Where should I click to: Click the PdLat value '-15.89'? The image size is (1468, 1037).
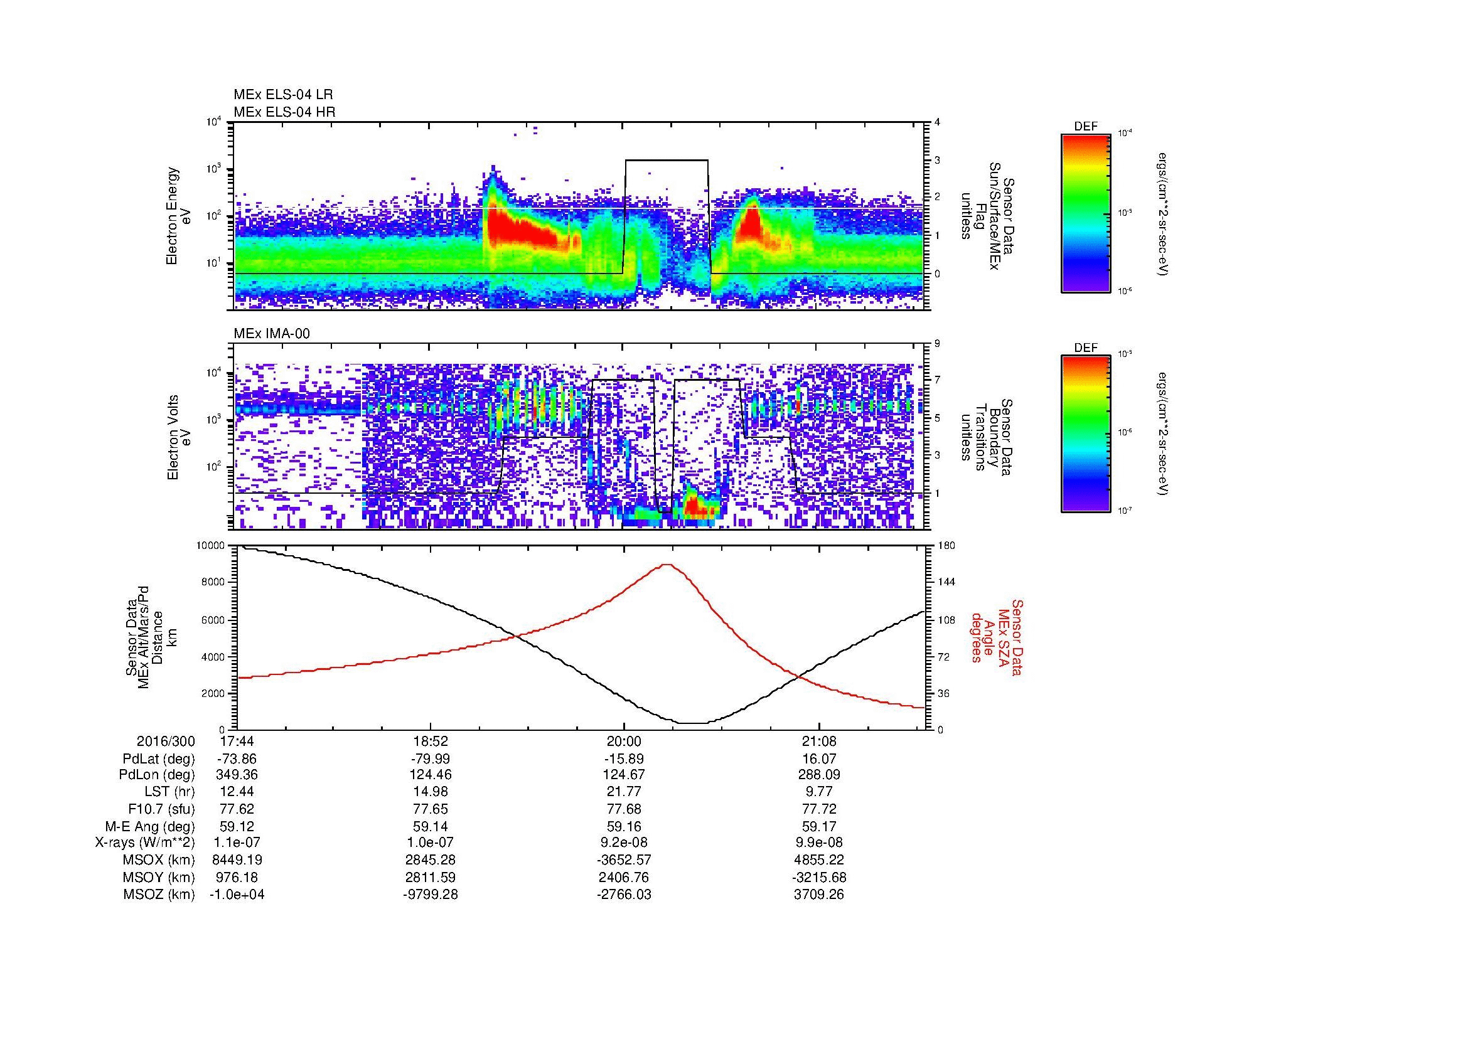click(623, 759)
